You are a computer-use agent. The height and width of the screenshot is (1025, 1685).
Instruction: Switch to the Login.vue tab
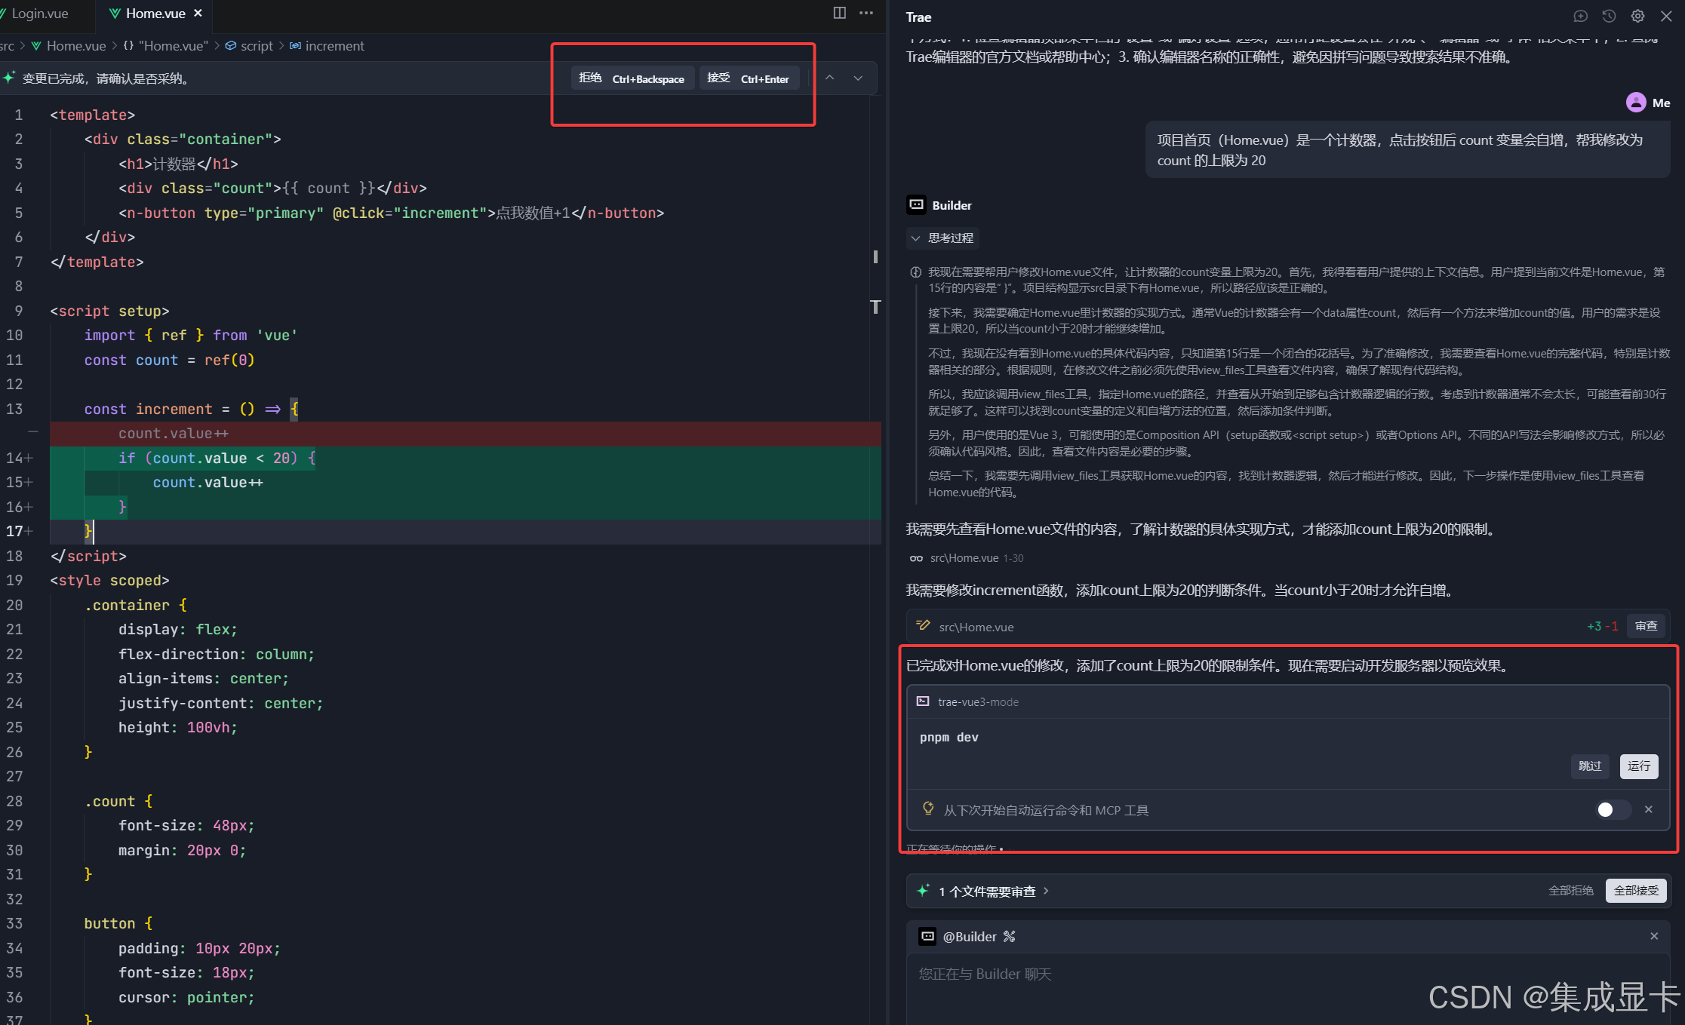39,14
